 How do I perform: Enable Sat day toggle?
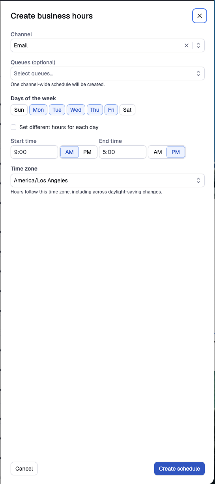(127, 110)
